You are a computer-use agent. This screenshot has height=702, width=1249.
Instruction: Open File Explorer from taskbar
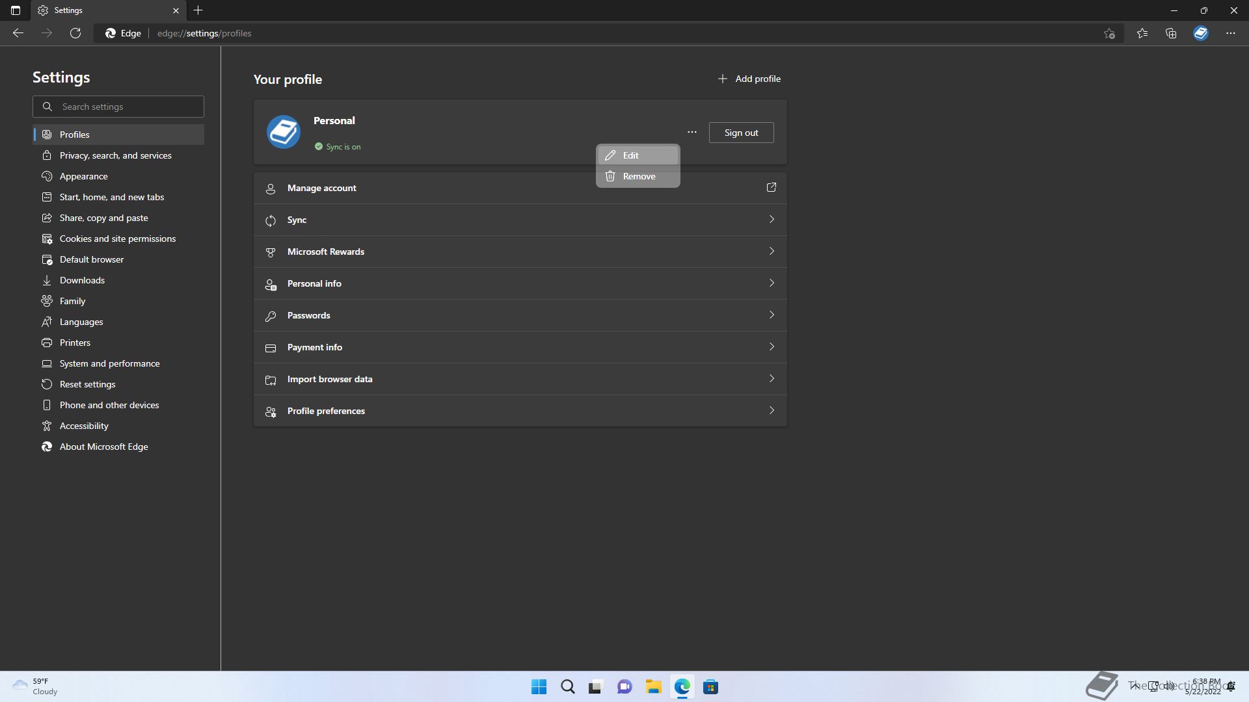(653, 687)
